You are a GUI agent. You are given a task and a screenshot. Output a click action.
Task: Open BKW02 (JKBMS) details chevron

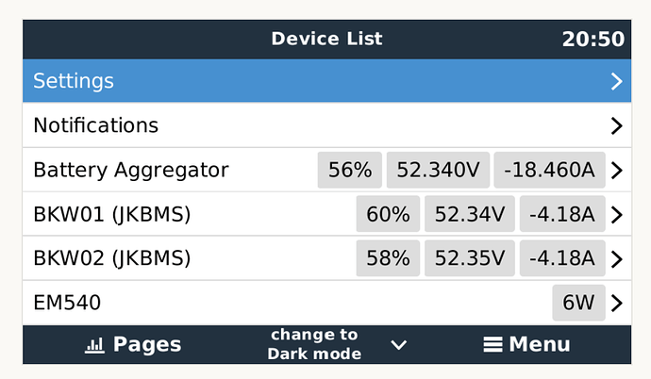click(616, 258)
